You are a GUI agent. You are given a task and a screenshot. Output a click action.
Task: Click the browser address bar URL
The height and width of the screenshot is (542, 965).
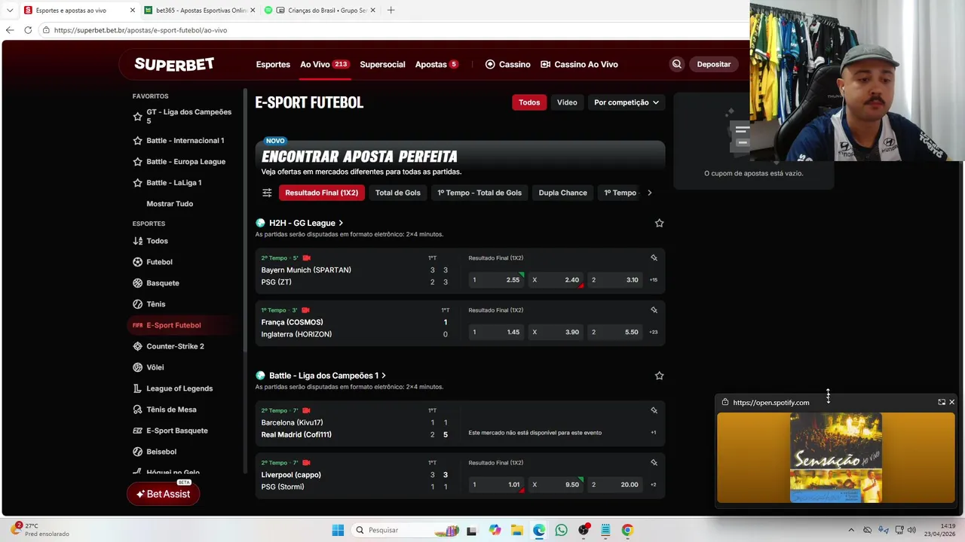point(140,30)
